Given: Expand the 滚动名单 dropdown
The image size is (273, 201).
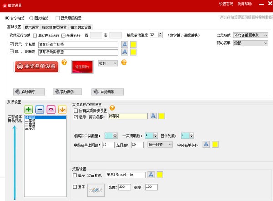Looking at the screenshot, I should click(250, 43).
